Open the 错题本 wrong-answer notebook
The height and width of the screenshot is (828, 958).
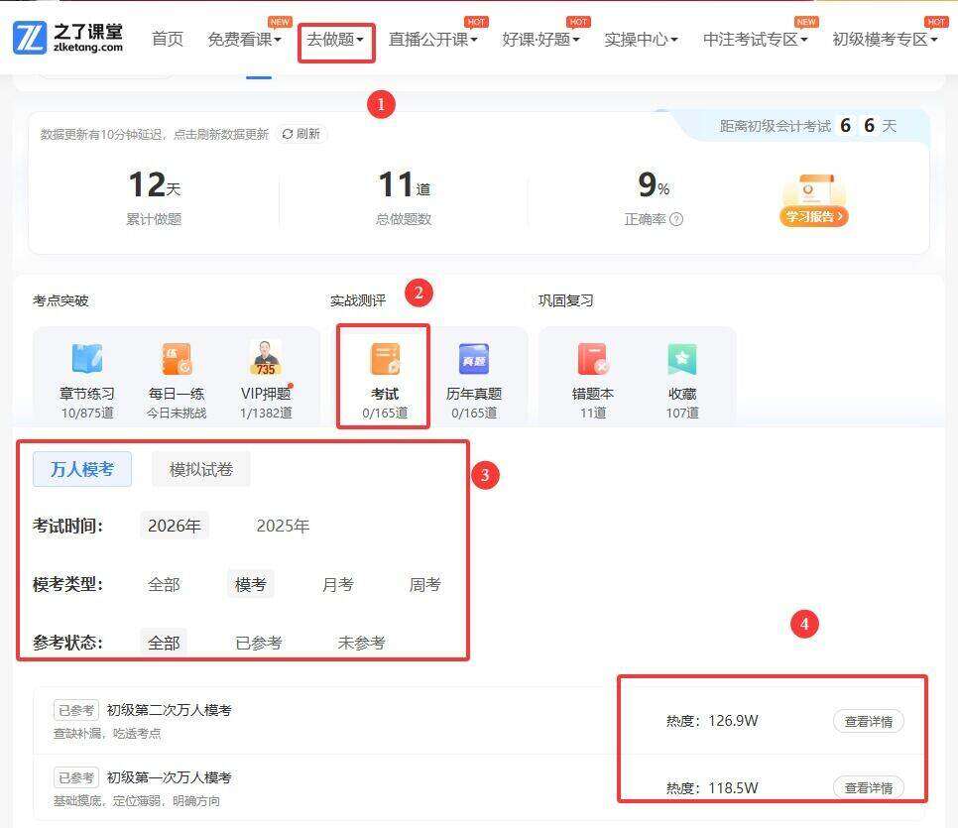(592, 360)
